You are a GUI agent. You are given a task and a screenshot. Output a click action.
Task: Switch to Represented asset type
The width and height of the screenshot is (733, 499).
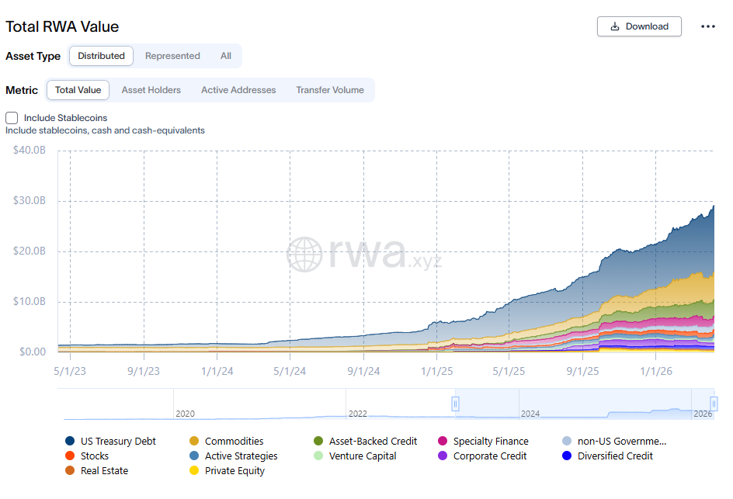(172, 56)
